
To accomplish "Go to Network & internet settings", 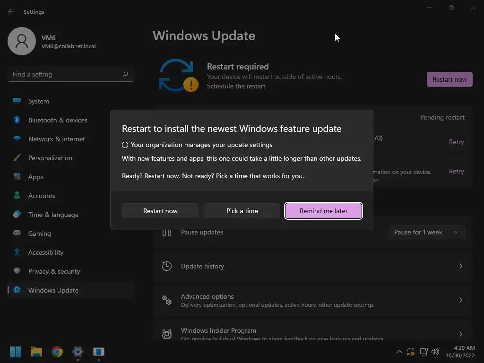I will click(x=71, y=139).
